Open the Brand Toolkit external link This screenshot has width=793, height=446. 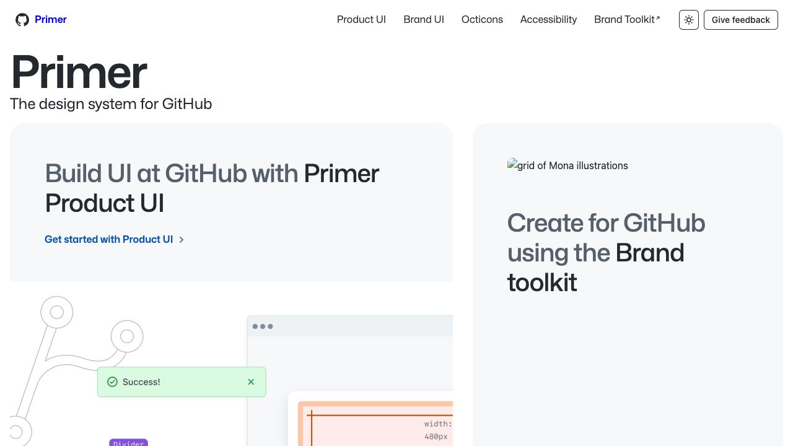point(625,19)
